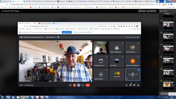Click the red camera-off icon
Image resolution: width=176 pixels, height=99 pixels.
coord(75,85)
